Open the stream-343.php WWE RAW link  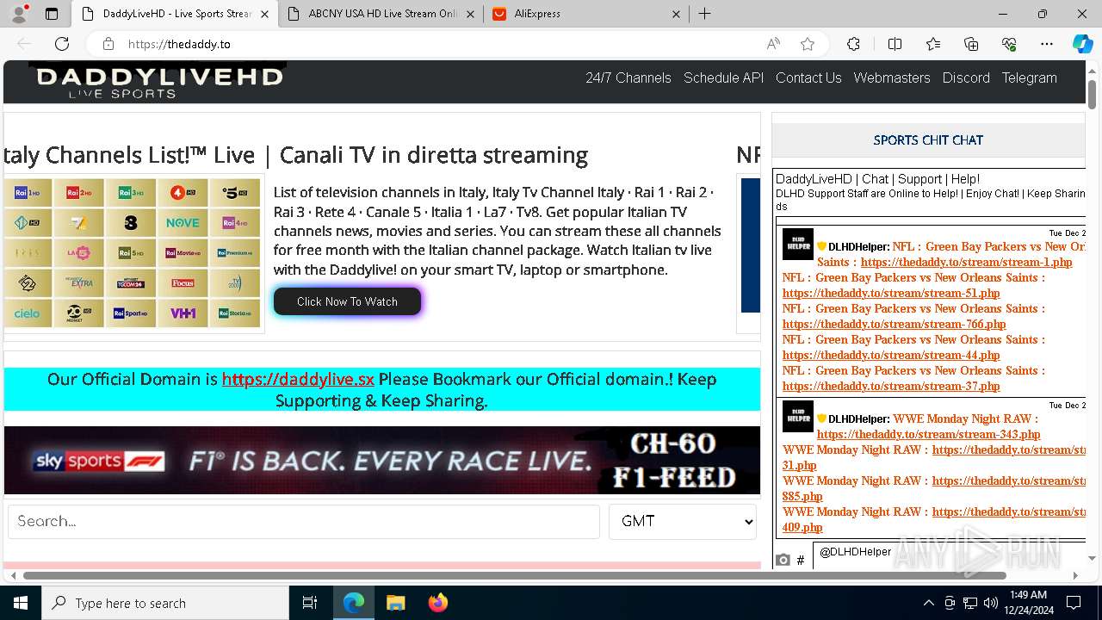(x=928, y=434)
